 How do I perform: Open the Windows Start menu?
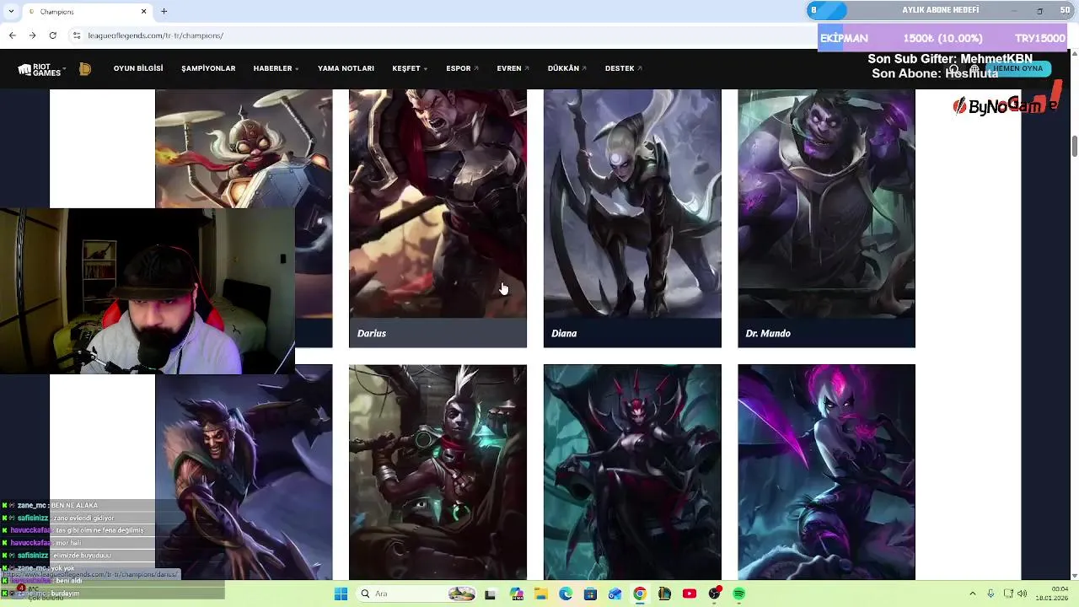coord(341,594)
